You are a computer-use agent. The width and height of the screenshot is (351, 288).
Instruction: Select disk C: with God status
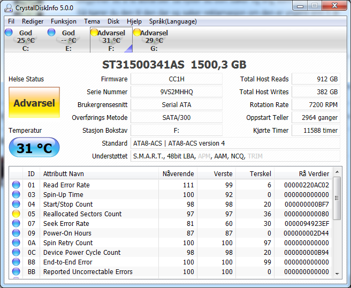tap(26, 40)
